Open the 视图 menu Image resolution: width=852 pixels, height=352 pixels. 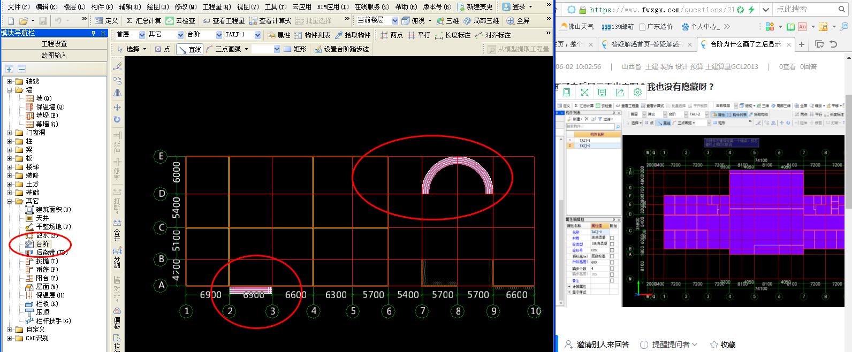point(247,6)
